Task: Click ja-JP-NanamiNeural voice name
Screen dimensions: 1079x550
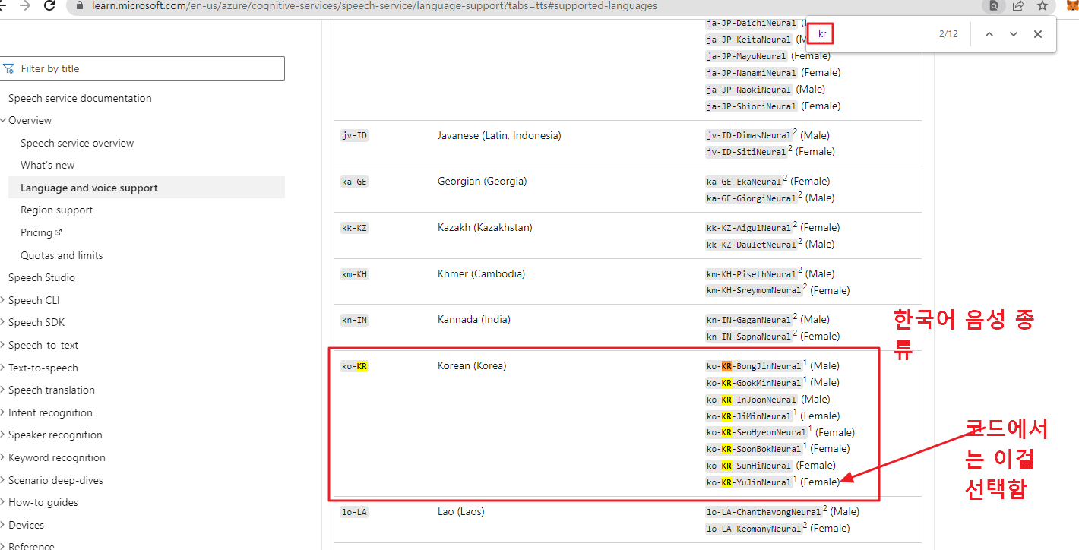Action: pos(752,73)
